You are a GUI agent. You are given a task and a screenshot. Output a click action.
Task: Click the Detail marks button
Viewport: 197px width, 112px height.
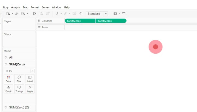point(8,89)
